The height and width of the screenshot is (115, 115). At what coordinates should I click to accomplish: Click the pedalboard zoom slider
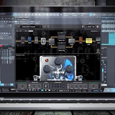pyautogui.click(x=95, y=31)
